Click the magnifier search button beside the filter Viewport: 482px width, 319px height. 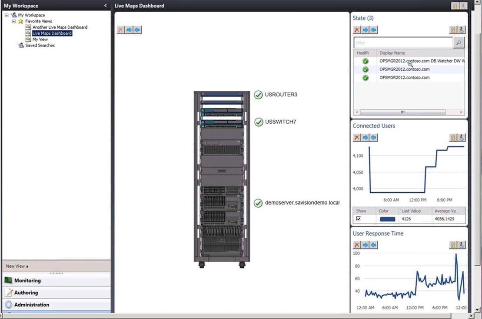click(459, 43)
